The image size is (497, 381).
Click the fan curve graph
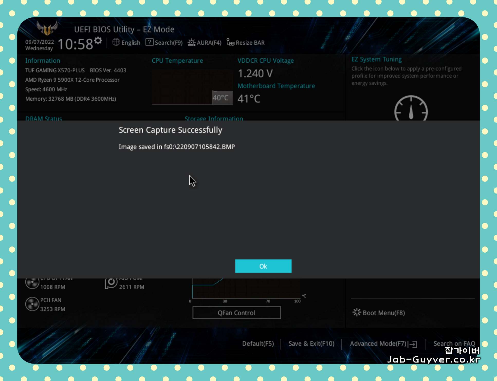246,289
